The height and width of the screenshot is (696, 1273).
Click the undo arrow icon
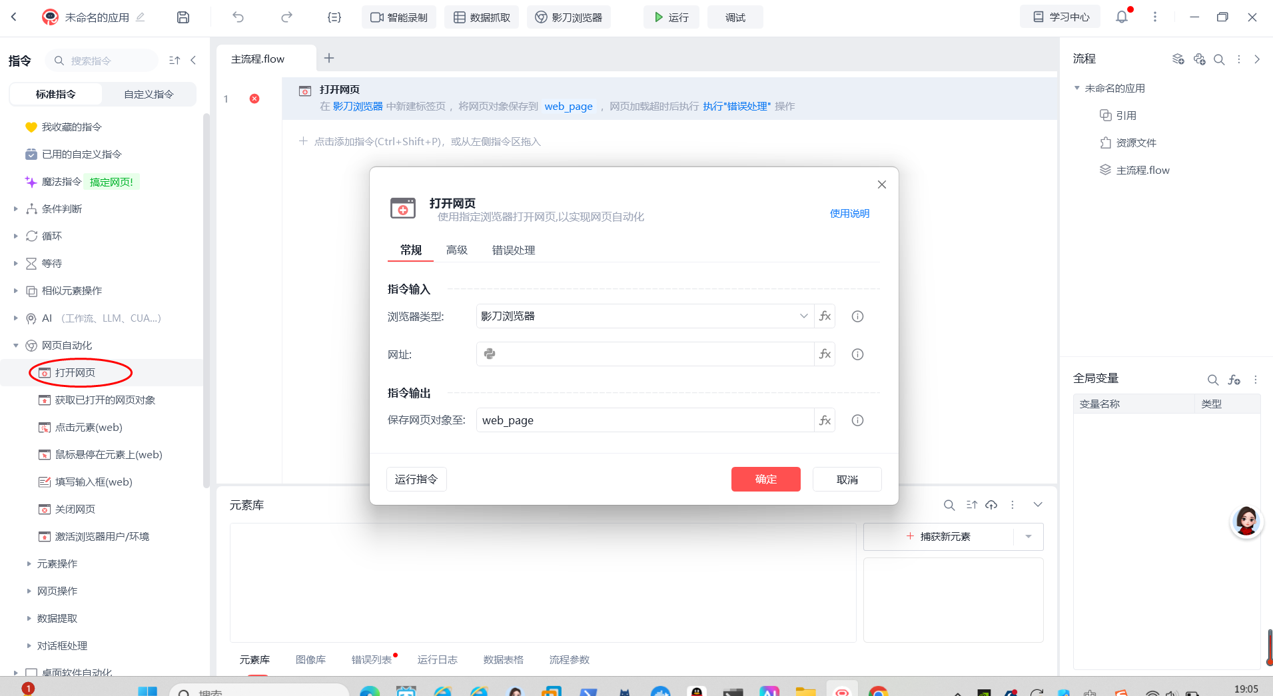[238, 17]
